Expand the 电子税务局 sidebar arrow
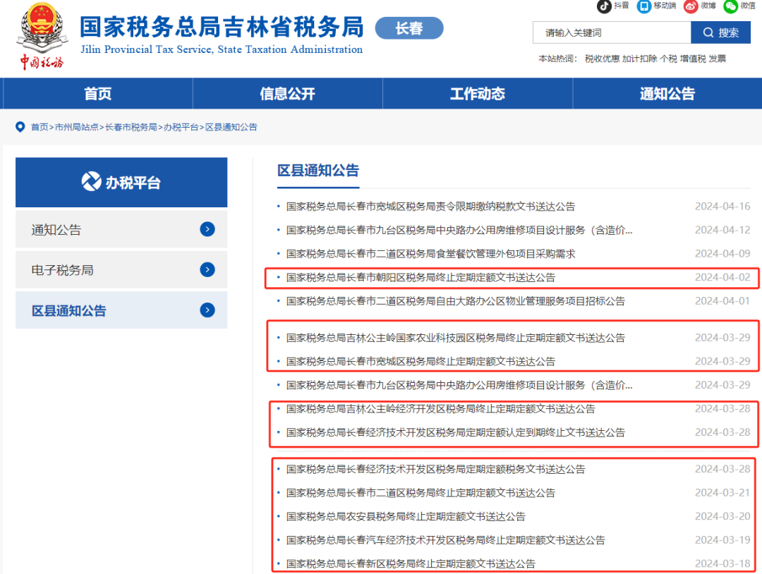This screenshot has width=762, height=574. 207,269
